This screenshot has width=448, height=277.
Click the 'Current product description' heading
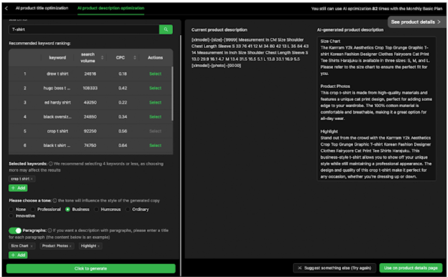(219, 30)
